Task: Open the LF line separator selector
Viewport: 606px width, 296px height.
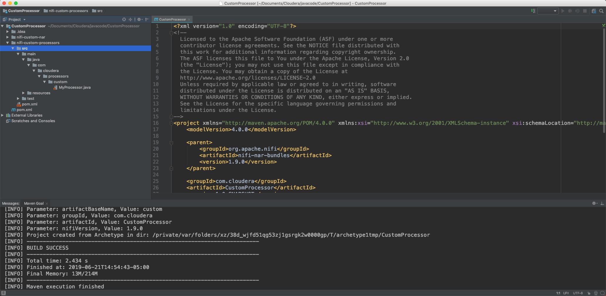Action: point(566,293)
